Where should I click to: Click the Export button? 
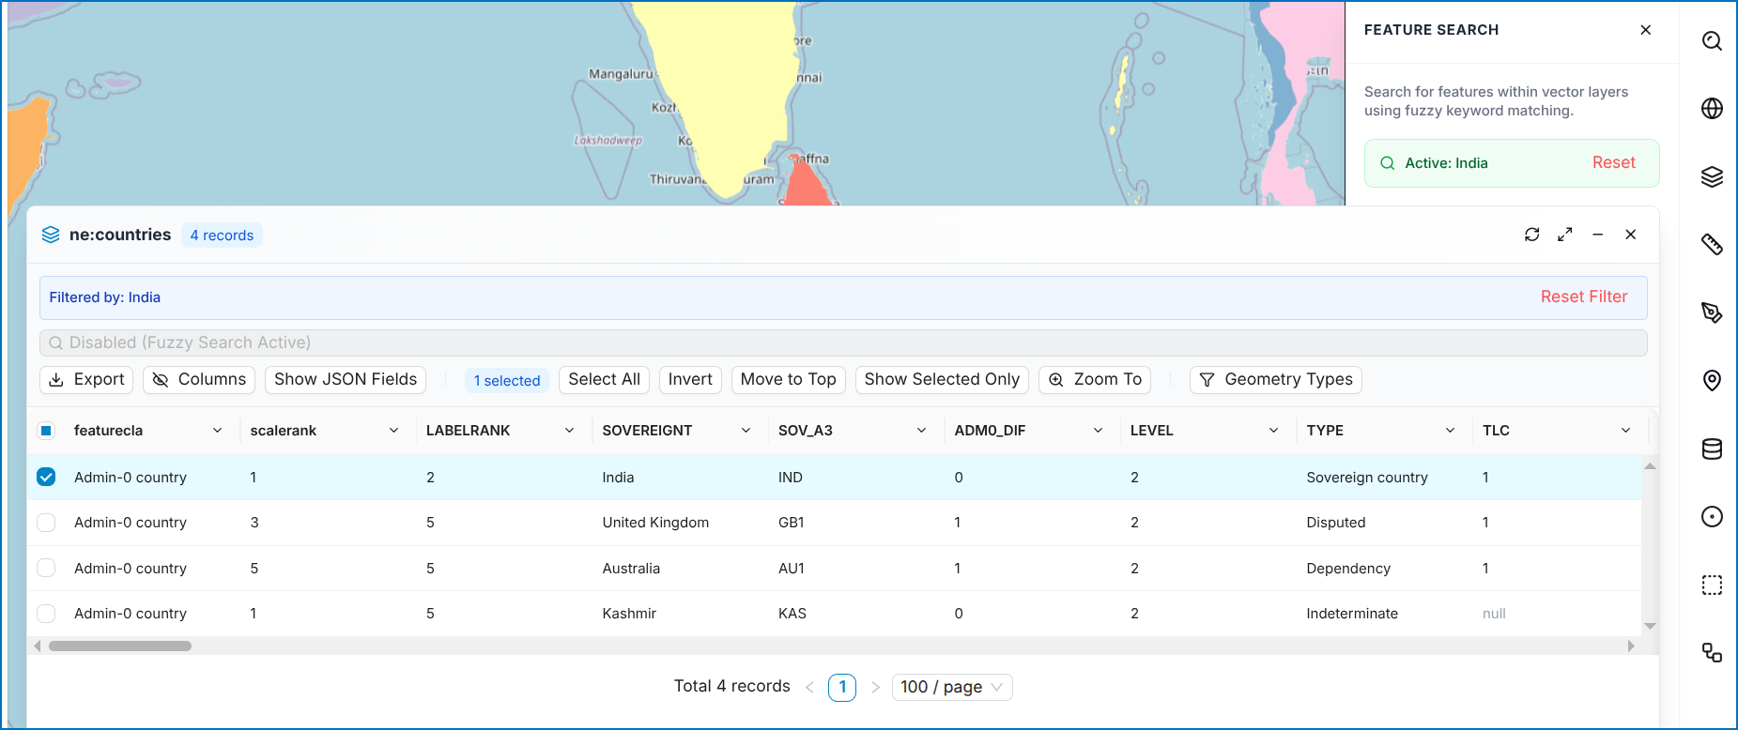point(86,380)
